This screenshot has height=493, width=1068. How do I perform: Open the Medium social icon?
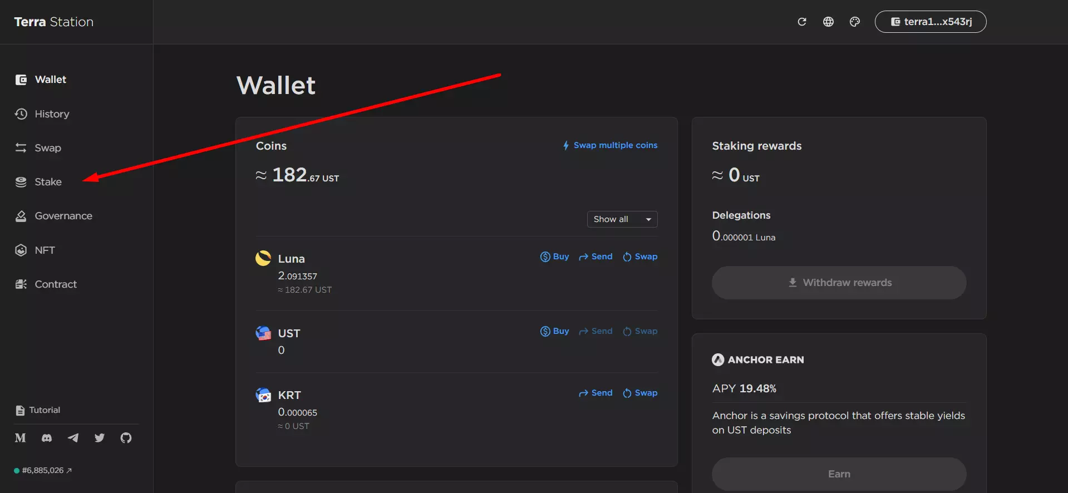click(21, 438)
